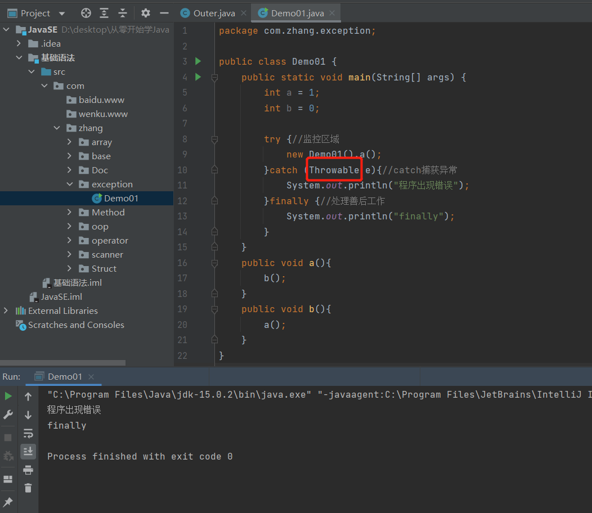Select Scratches and Consoles
This screenshot has height=513, width=592.
click(x=70, y=325)
